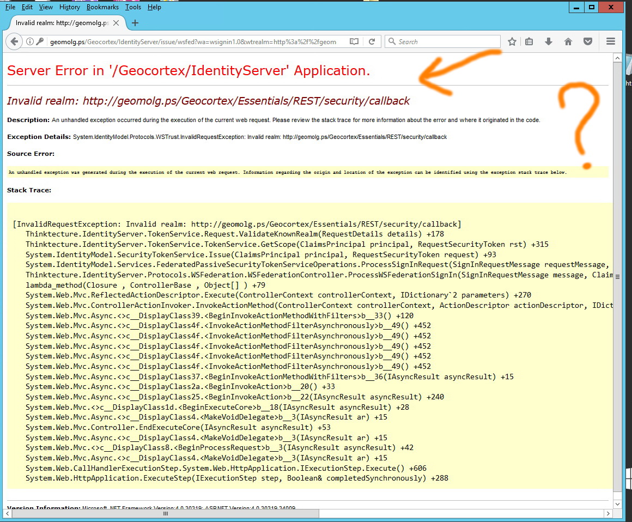
Task: Click the TokenService.GetScope stack trace line
Action: point(287,244)
